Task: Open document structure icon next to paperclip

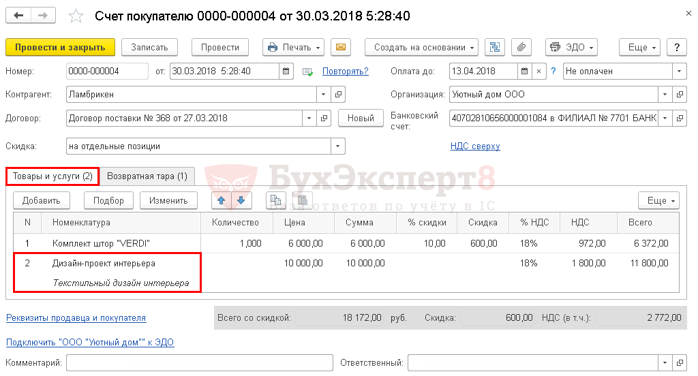Action: (x=496, y=47)
